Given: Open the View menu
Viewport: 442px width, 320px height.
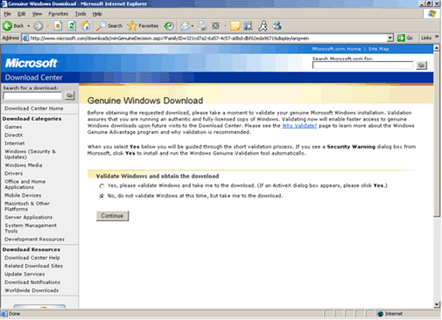Looking at the screenshot, I should 37,14.
